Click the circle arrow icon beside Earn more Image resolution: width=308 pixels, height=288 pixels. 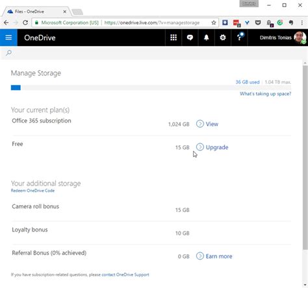200,256
